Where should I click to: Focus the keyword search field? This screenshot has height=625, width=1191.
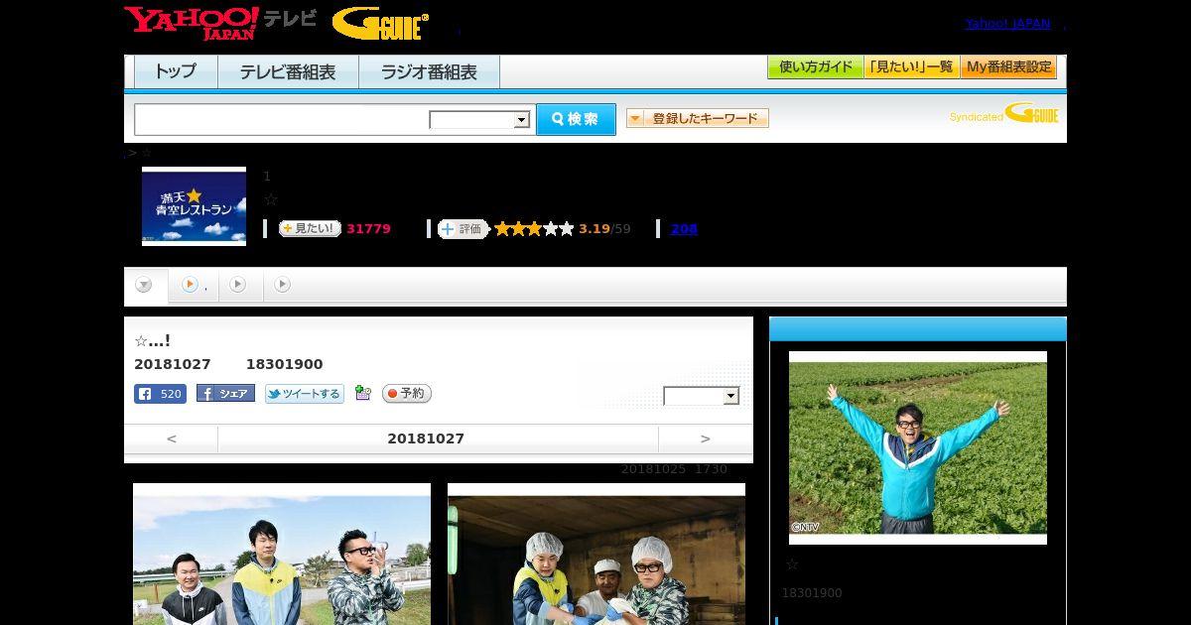tap(282, 119)
